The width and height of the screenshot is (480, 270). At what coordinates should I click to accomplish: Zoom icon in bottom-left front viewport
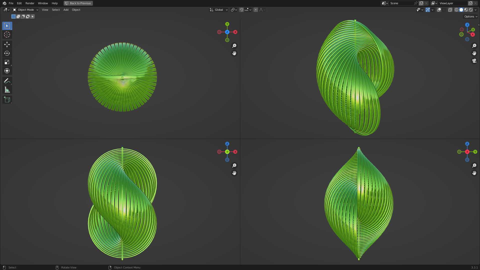(x=234, y=165)
